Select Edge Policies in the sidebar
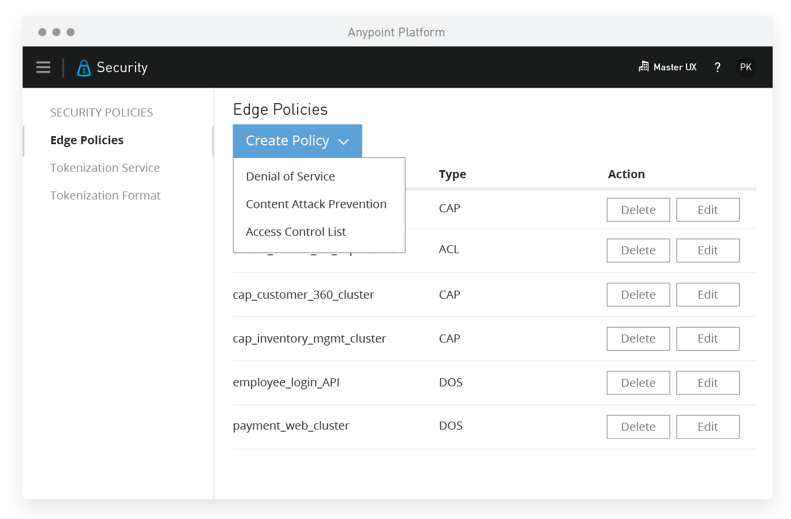This screenshot has width=791, height=519. tap(87, 140)
